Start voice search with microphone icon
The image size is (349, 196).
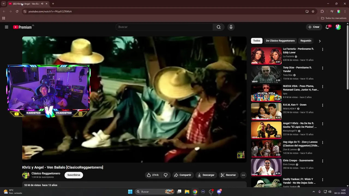coord(231,27)
